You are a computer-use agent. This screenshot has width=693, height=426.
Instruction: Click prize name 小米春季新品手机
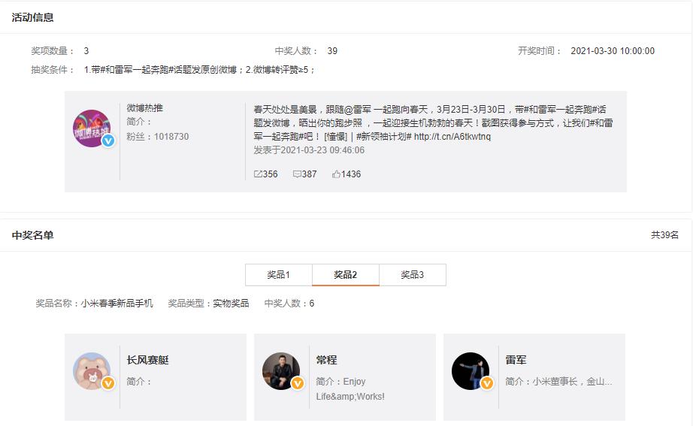coord(117,303)
